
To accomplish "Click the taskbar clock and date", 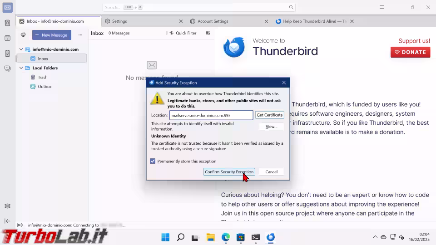I will 419,237.
